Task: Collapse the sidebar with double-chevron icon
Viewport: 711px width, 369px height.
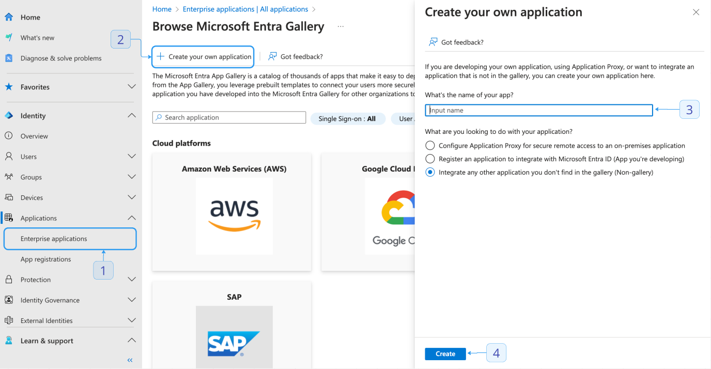Action: (x=130, y=360)
